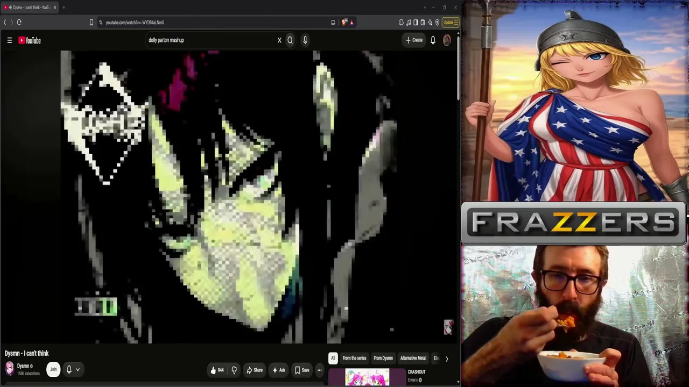Select the 'Alternative Metal' chip
Viewport: 689px width, 387px height.
pyautogui.click(x=413, y=358)
